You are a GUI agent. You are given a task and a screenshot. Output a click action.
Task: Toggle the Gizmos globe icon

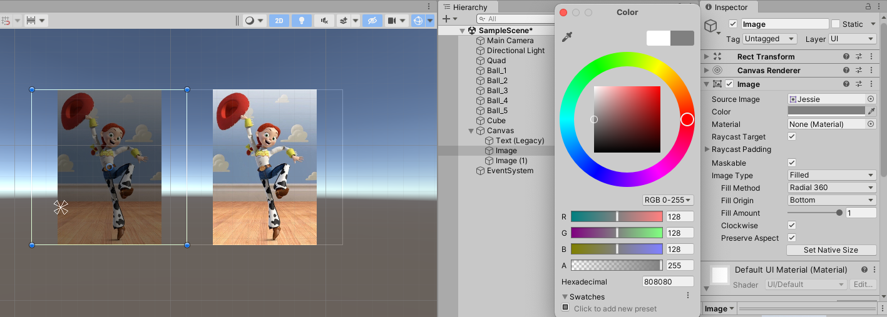418,21
